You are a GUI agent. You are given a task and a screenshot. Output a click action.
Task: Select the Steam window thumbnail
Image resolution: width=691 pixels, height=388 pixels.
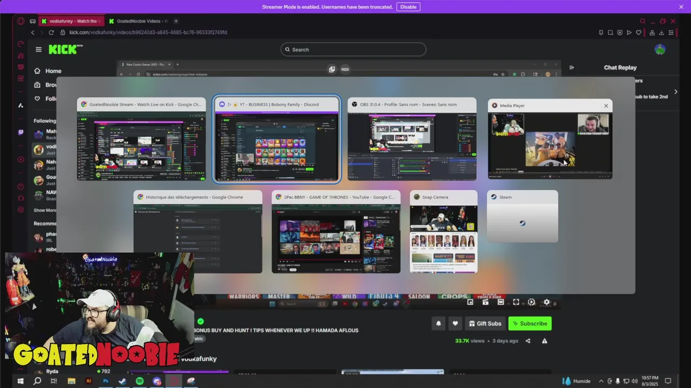(523, 217)
